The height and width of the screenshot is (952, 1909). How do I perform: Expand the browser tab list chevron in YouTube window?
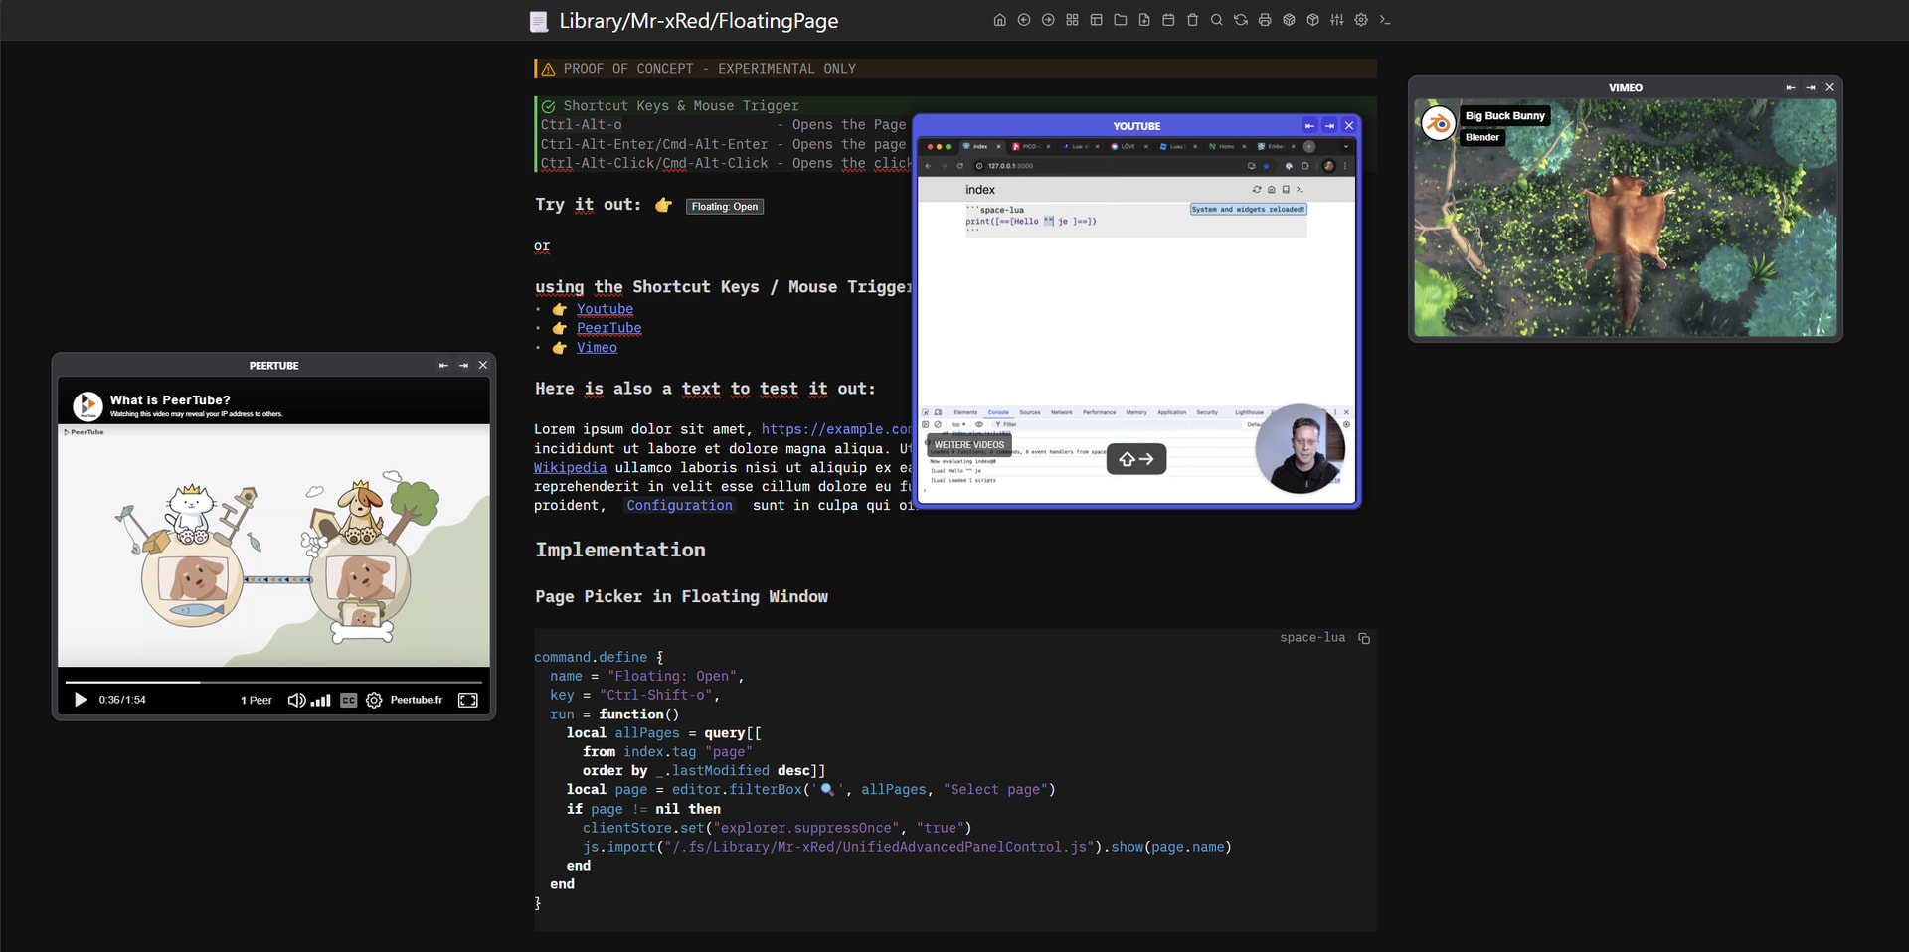pyautogui.click(x=1344, y=146)
